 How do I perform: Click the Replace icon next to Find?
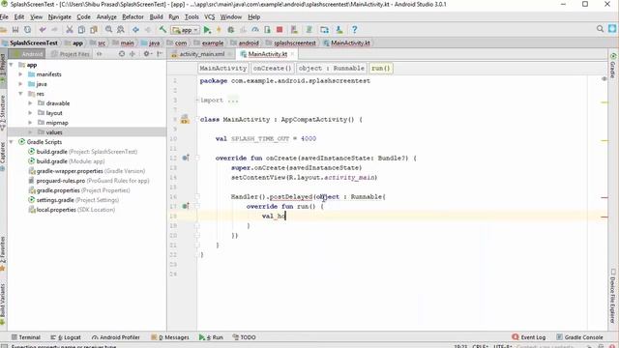120,30
